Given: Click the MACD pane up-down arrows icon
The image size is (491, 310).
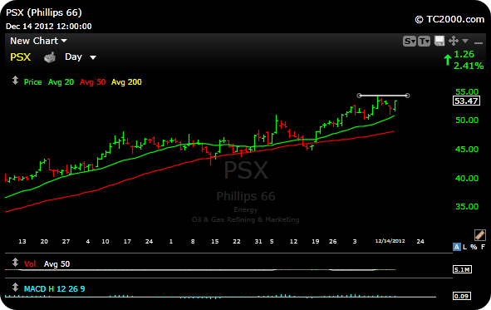Looking at the screenshot, I should [15, 287].
